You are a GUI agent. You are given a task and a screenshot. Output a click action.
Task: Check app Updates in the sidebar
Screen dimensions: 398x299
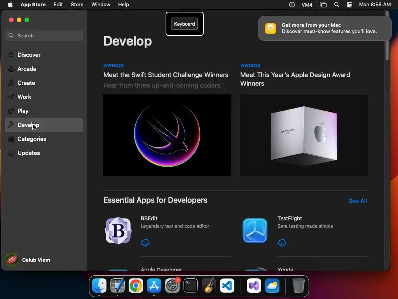point(44,153)
